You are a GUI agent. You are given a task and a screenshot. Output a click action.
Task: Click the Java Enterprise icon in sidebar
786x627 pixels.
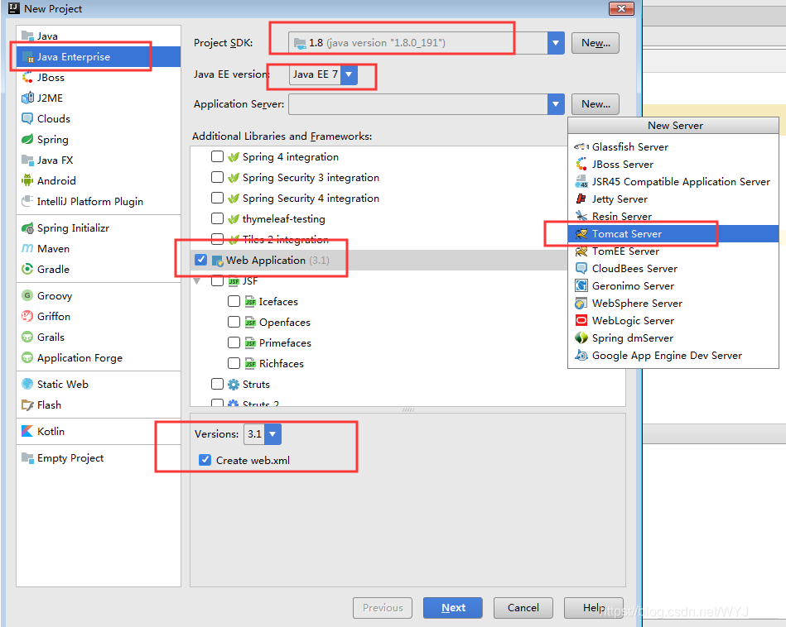point(27,57)
